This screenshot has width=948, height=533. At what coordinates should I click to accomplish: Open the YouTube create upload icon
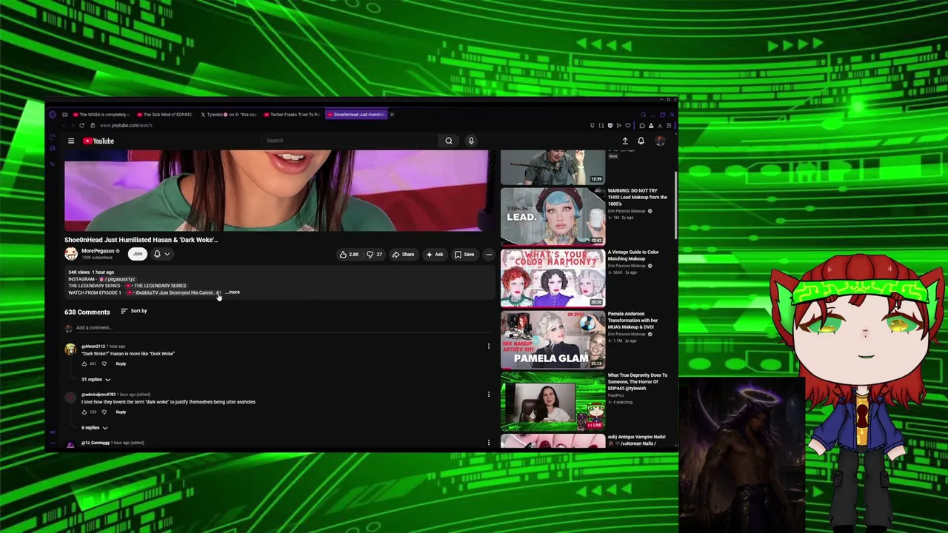point(625,141)
